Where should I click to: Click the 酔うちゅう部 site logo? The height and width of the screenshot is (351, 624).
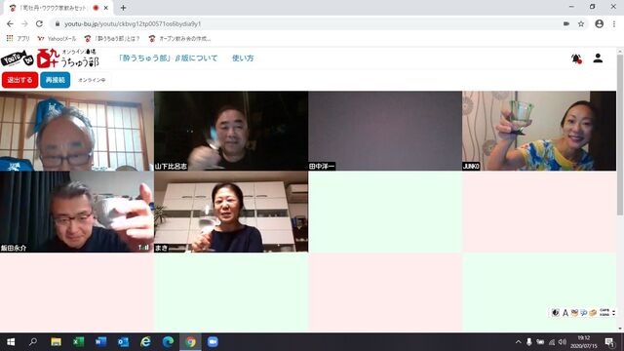(x=50, y=58)
